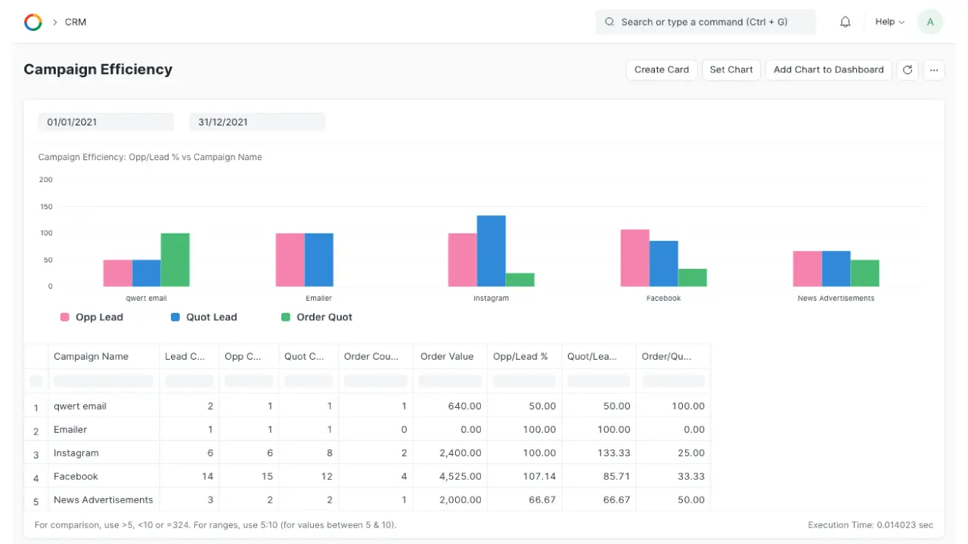Toggle visibility of the Quot Lead series
Image resolution: width=968 pixels, height=544 pixels.
(x=203, y=317)
